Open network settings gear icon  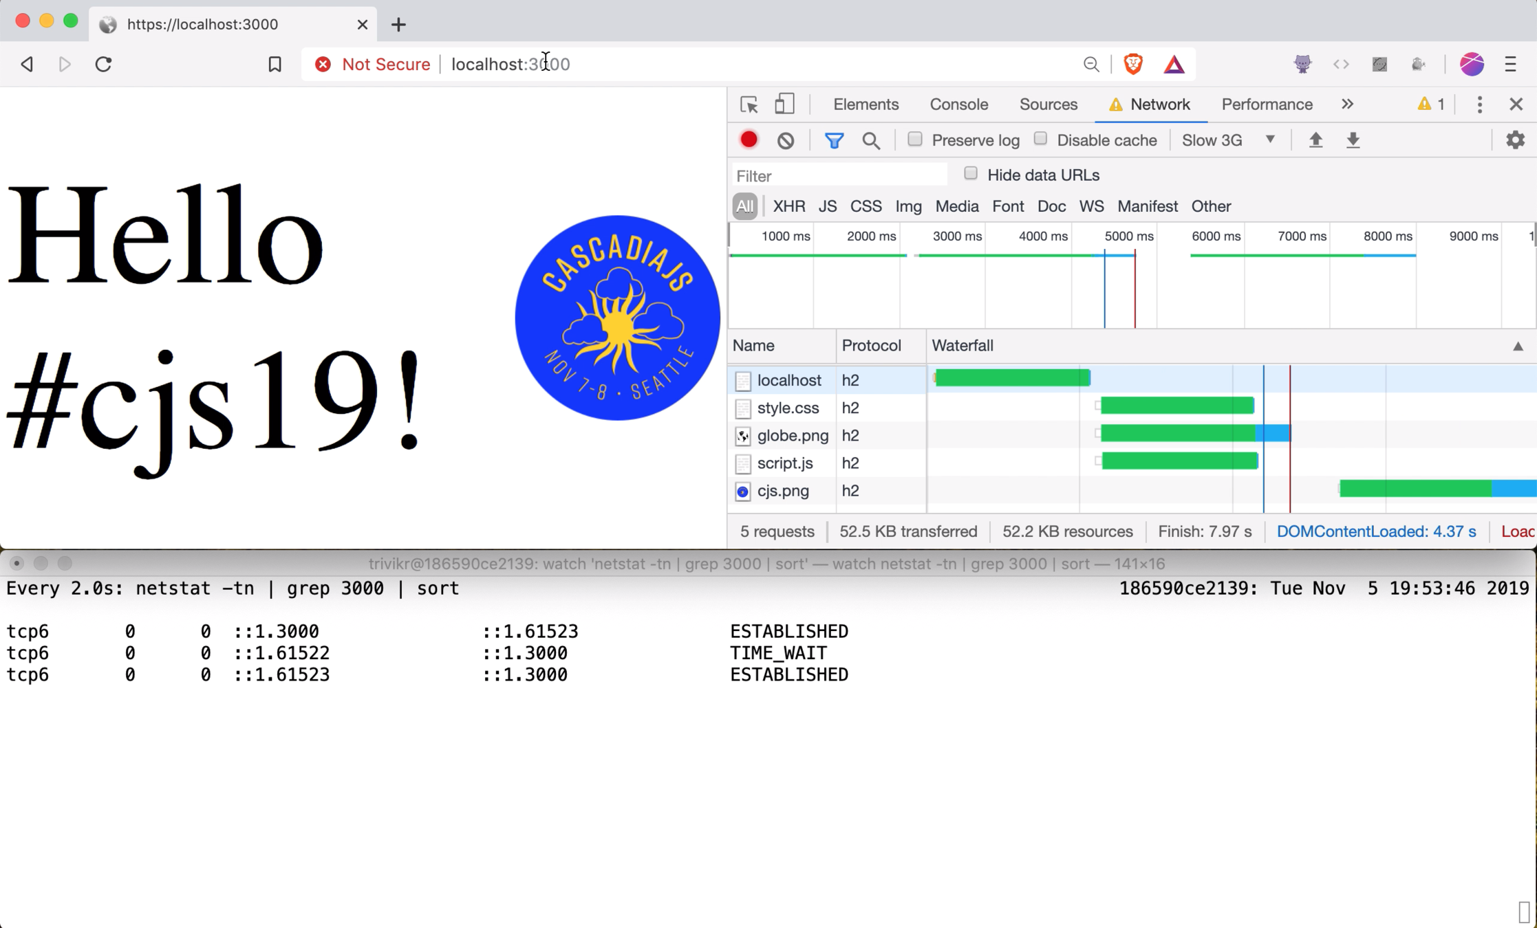1515,140
